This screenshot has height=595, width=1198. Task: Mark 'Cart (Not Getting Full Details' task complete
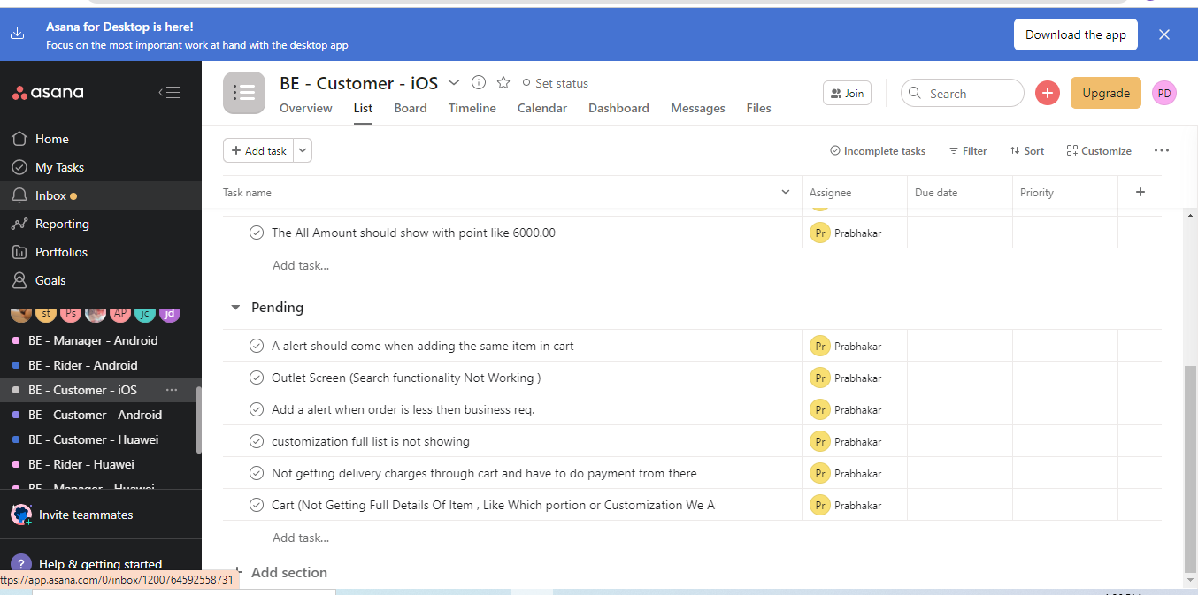pyautogui.click(x=257, y=505)
